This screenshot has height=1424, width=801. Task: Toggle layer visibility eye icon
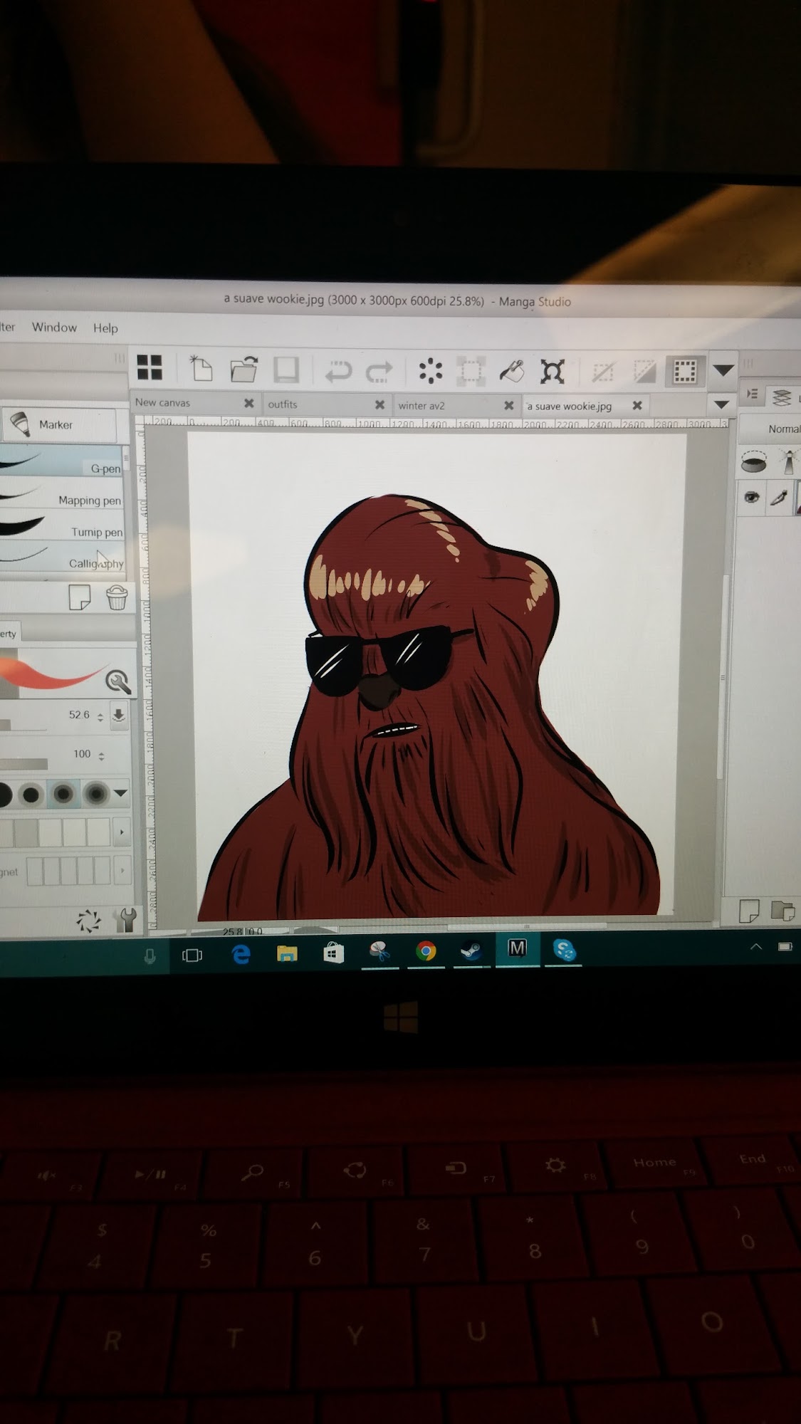(x=752, y=497)
